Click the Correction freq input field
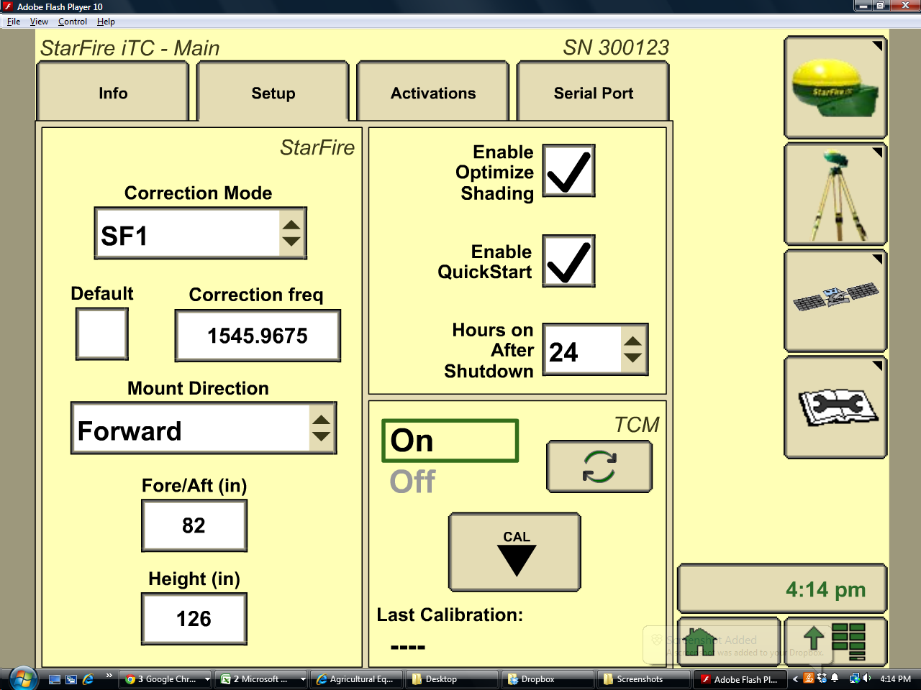This screenshot has width=921, height=690. pos(258,336)
